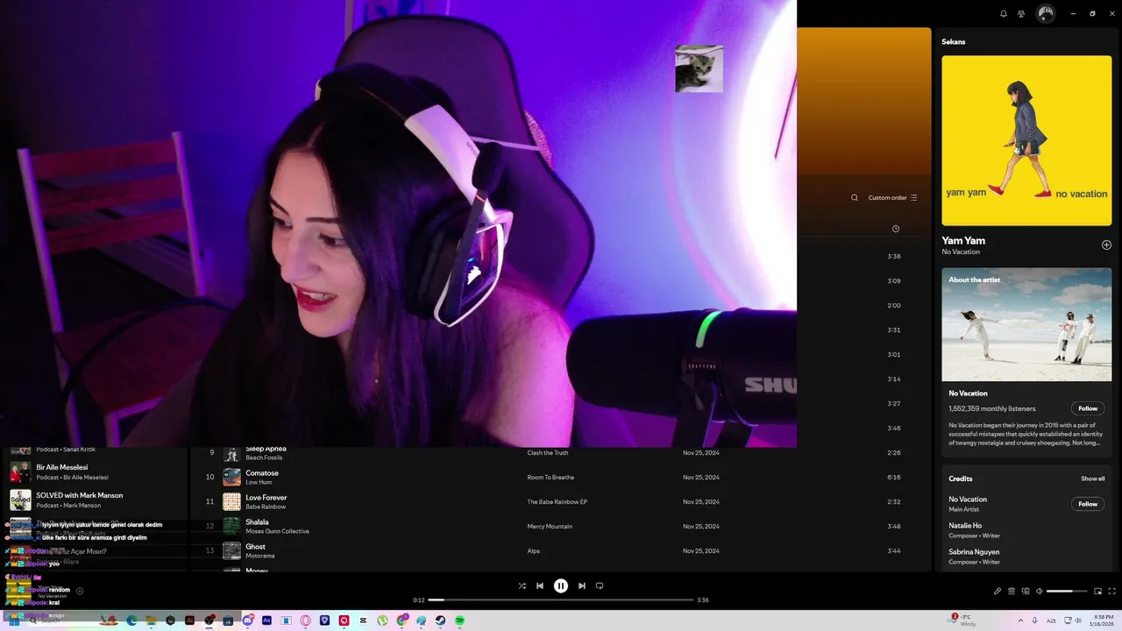Open Connect to a device icon
This screenshot has width=1122, height=631.
point(1025,591)
